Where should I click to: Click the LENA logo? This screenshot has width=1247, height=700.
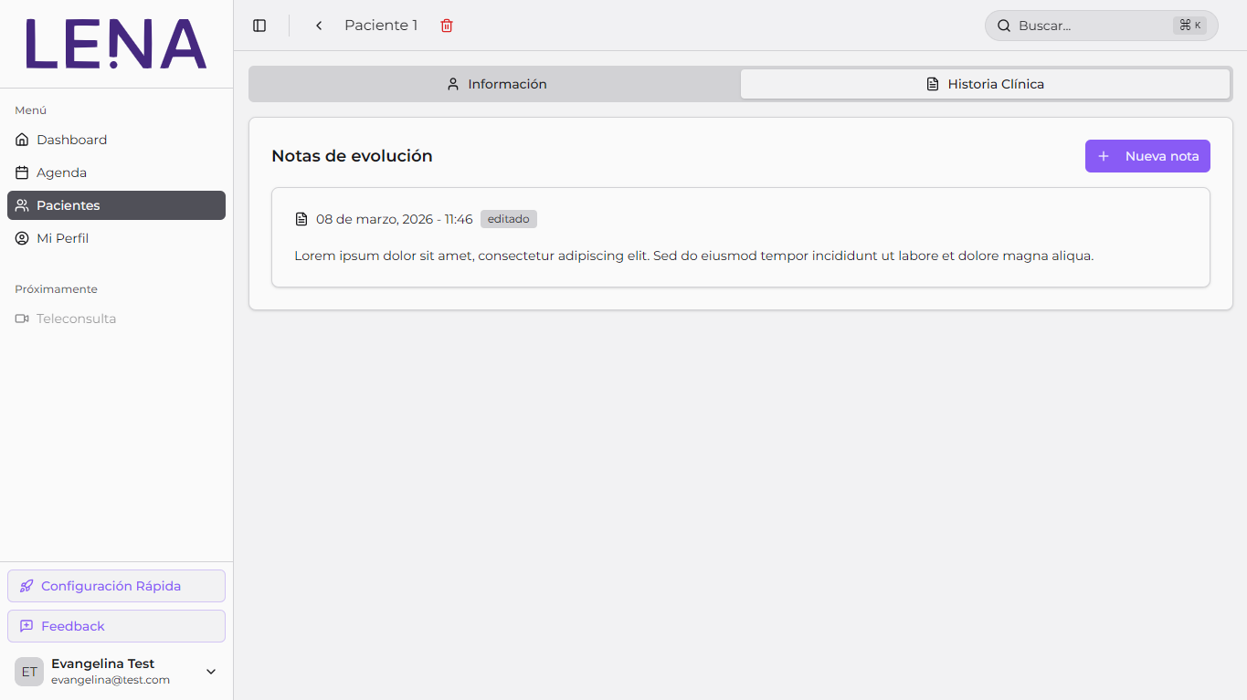pyautogui.click(x=116, y=44)
